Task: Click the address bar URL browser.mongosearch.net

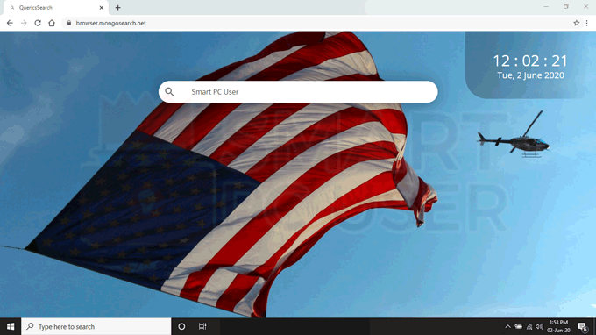Action: coord(110,23)
